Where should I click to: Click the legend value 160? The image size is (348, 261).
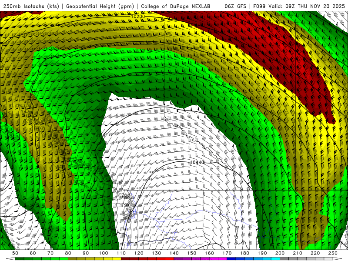click(x=209, y=253)
